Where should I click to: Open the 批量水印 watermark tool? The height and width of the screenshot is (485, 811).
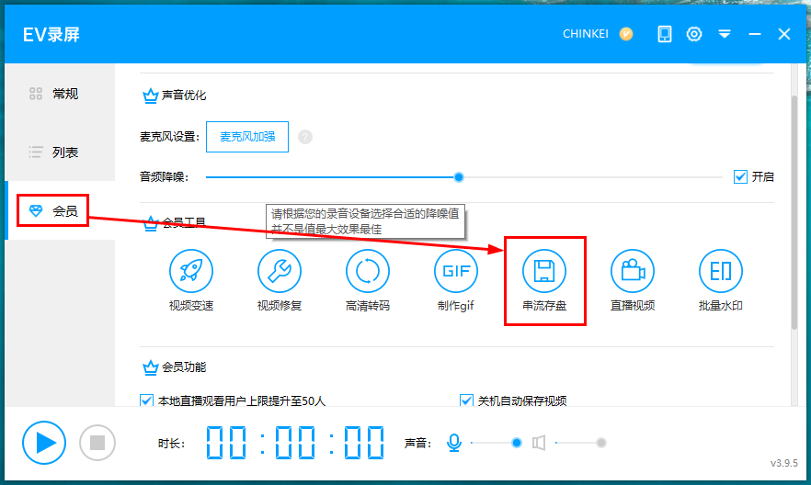click(x=721, y=271)
